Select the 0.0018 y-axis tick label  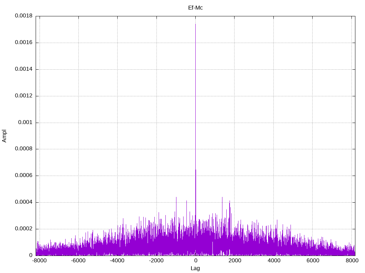click(24, 16)
